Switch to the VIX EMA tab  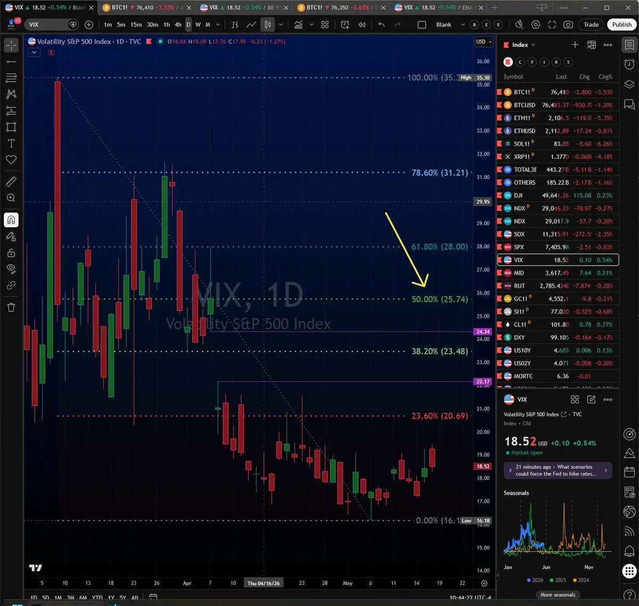438,7
